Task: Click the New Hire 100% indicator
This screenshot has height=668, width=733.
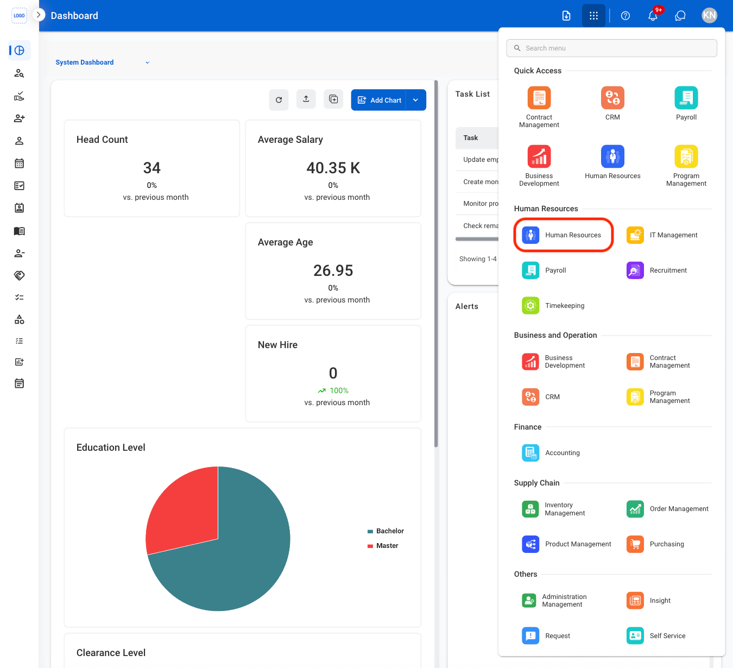Action: [333, 390]
